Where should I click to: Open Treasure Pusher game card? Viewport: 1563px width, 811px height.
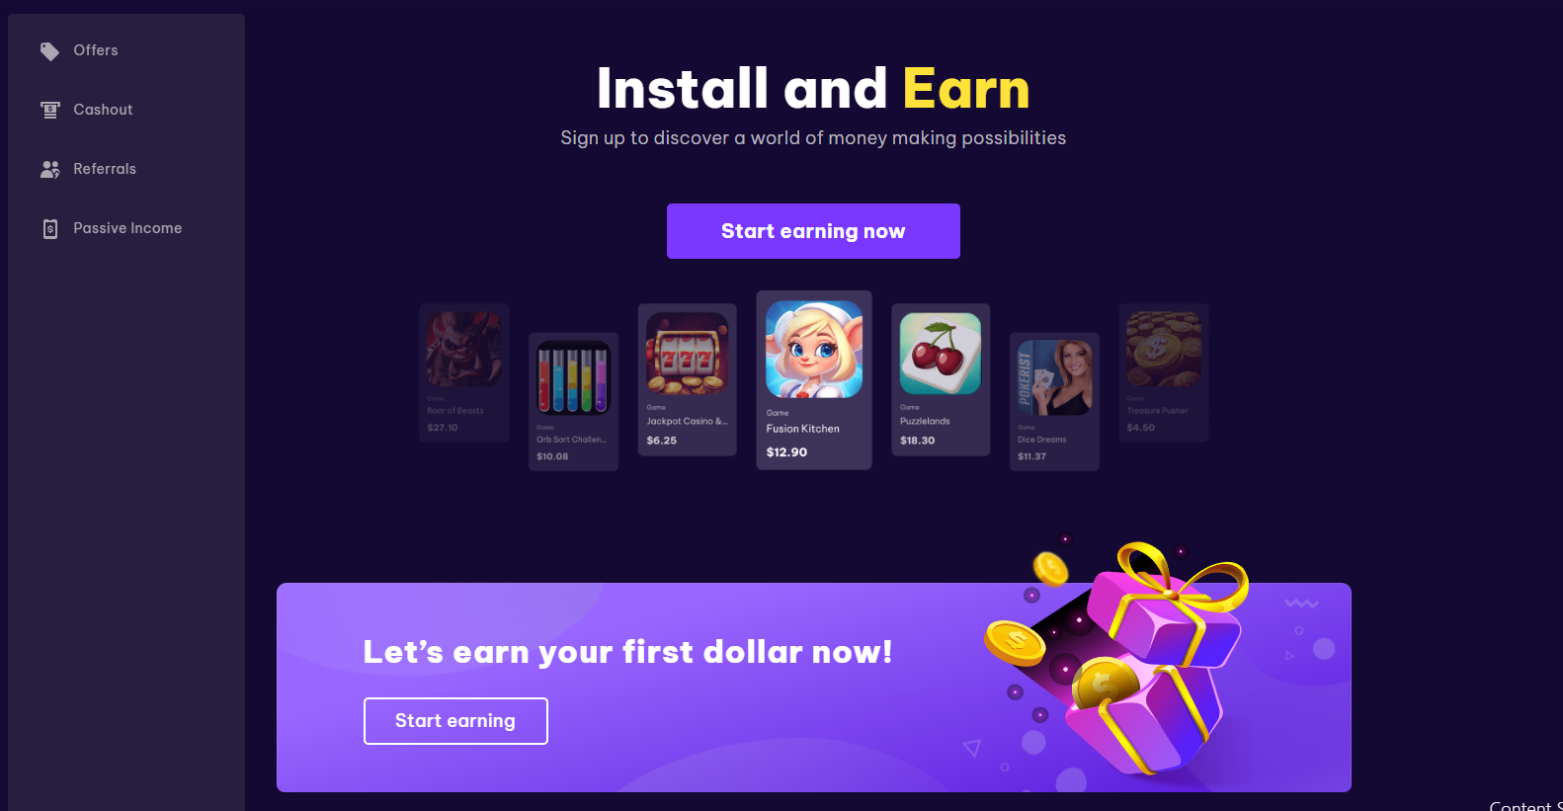(1164, 372)
